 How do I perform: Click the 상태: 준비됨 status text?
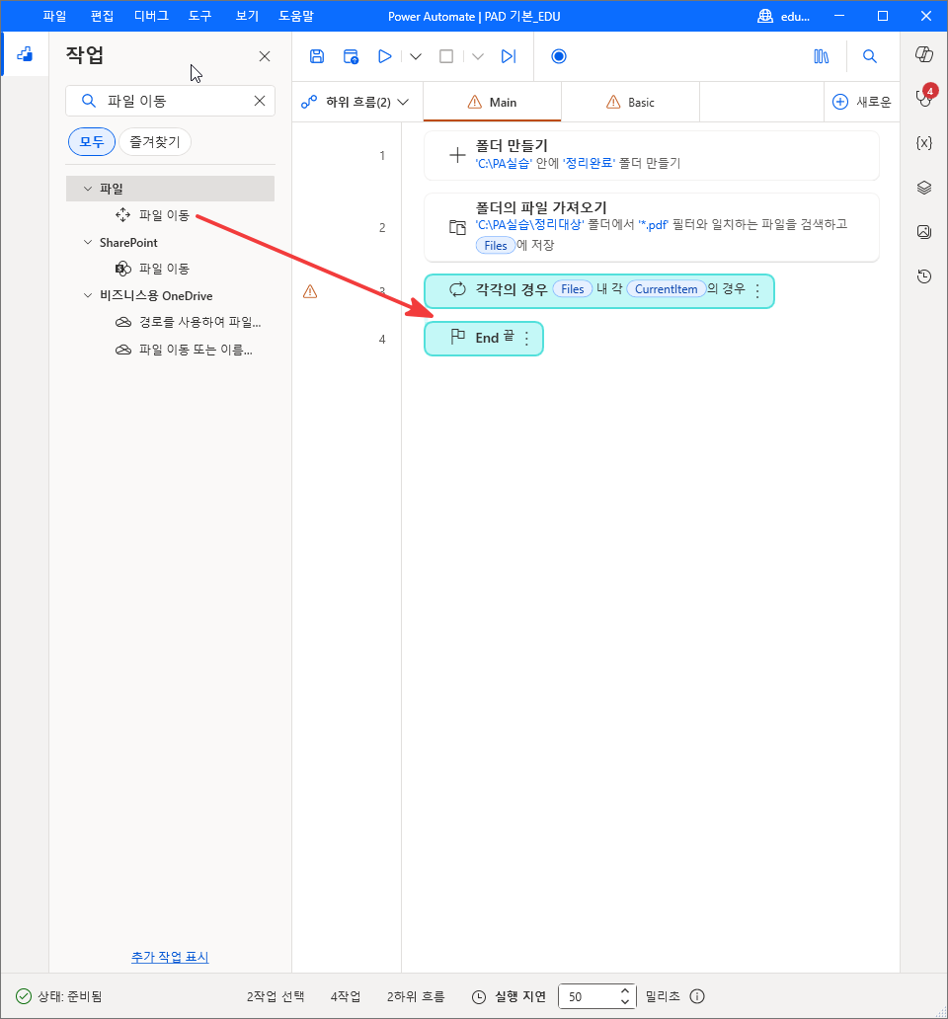tap(69, 996)
